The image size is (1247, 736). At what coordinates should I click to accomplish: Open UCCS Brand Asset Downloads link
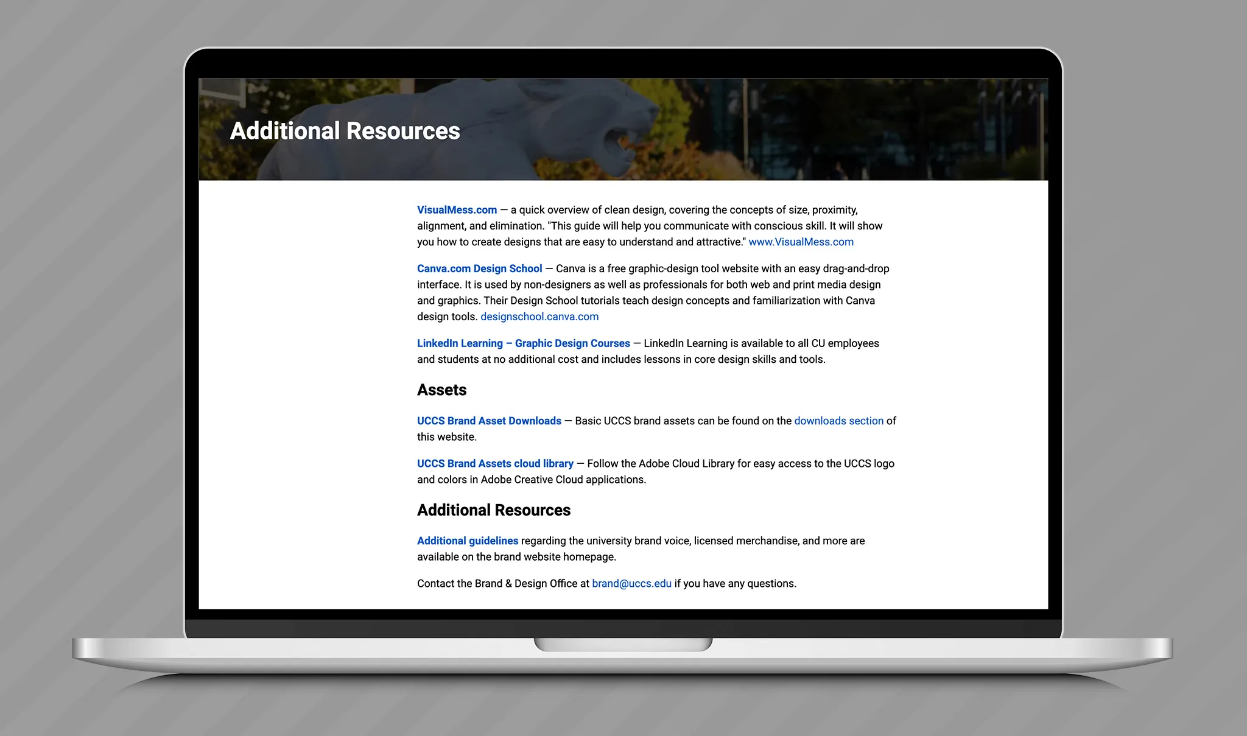click(x=489, y=421)
